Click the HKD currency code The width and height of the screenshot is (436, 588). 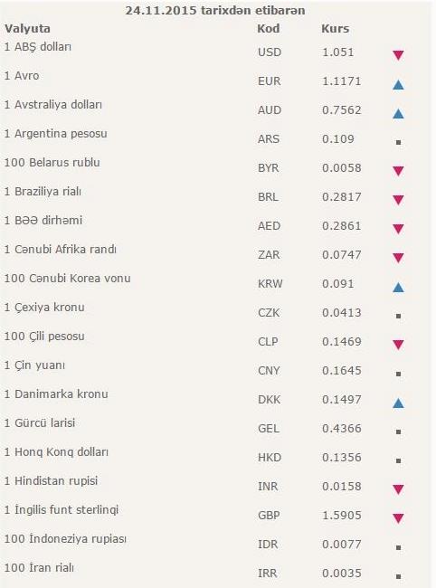[x=270, y=458]
